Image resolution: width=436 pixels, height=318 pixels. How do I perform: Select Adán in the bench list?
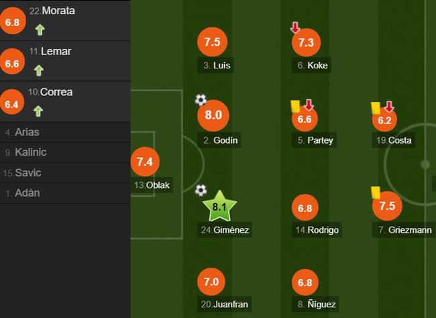click(x=65, y=193)
